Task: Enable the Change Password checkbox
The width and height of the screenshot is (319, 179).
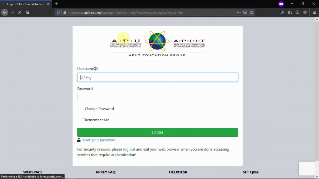Action: [x=83, y=108]
